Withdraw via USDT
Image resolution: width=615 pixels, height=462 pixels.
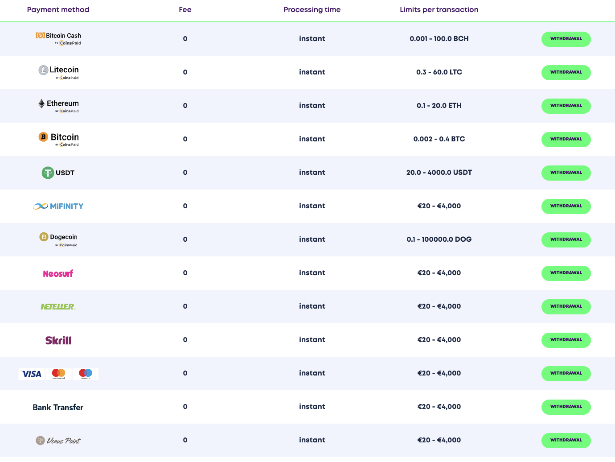coord(566,173)
